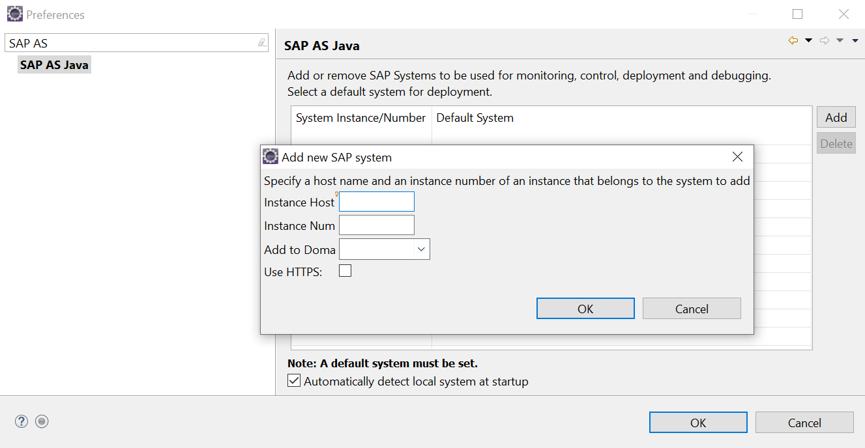The height and width of the screenshot is (448, 865).
Task: Close the Preferences window
Action: [843, 14]
